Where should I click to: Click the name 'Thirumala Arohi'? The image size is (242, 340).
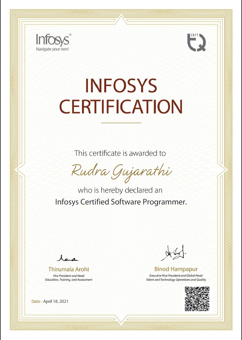tap(69, 269)
